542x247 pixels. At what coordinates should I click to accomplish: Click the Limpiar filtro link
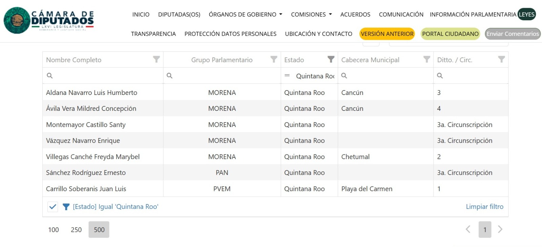(x=484, y=206)
